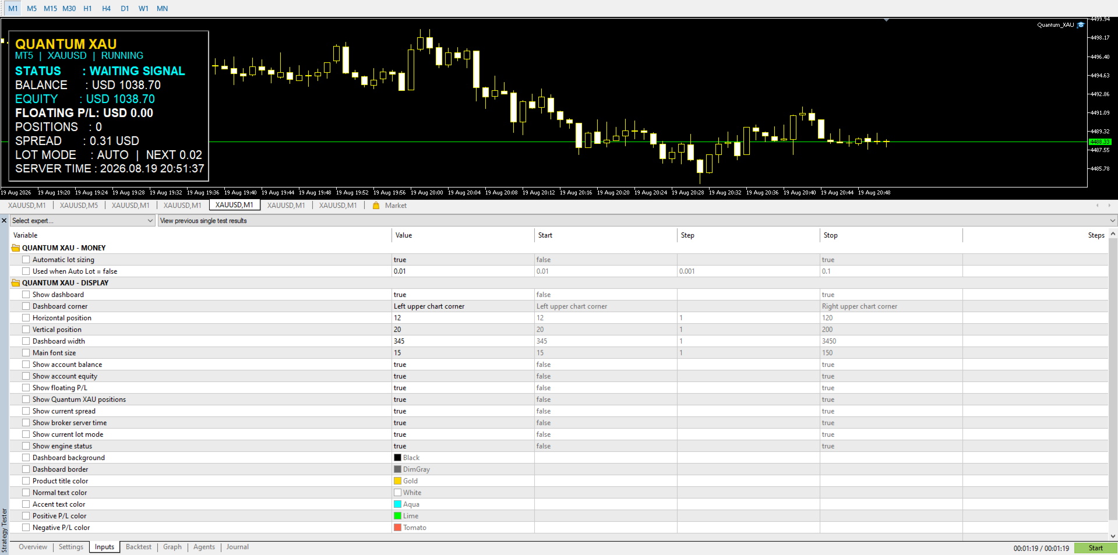1118x555 pixels.
Task: Click the Quantum_XAU expert hat icon
Action: pos(1081,25)
